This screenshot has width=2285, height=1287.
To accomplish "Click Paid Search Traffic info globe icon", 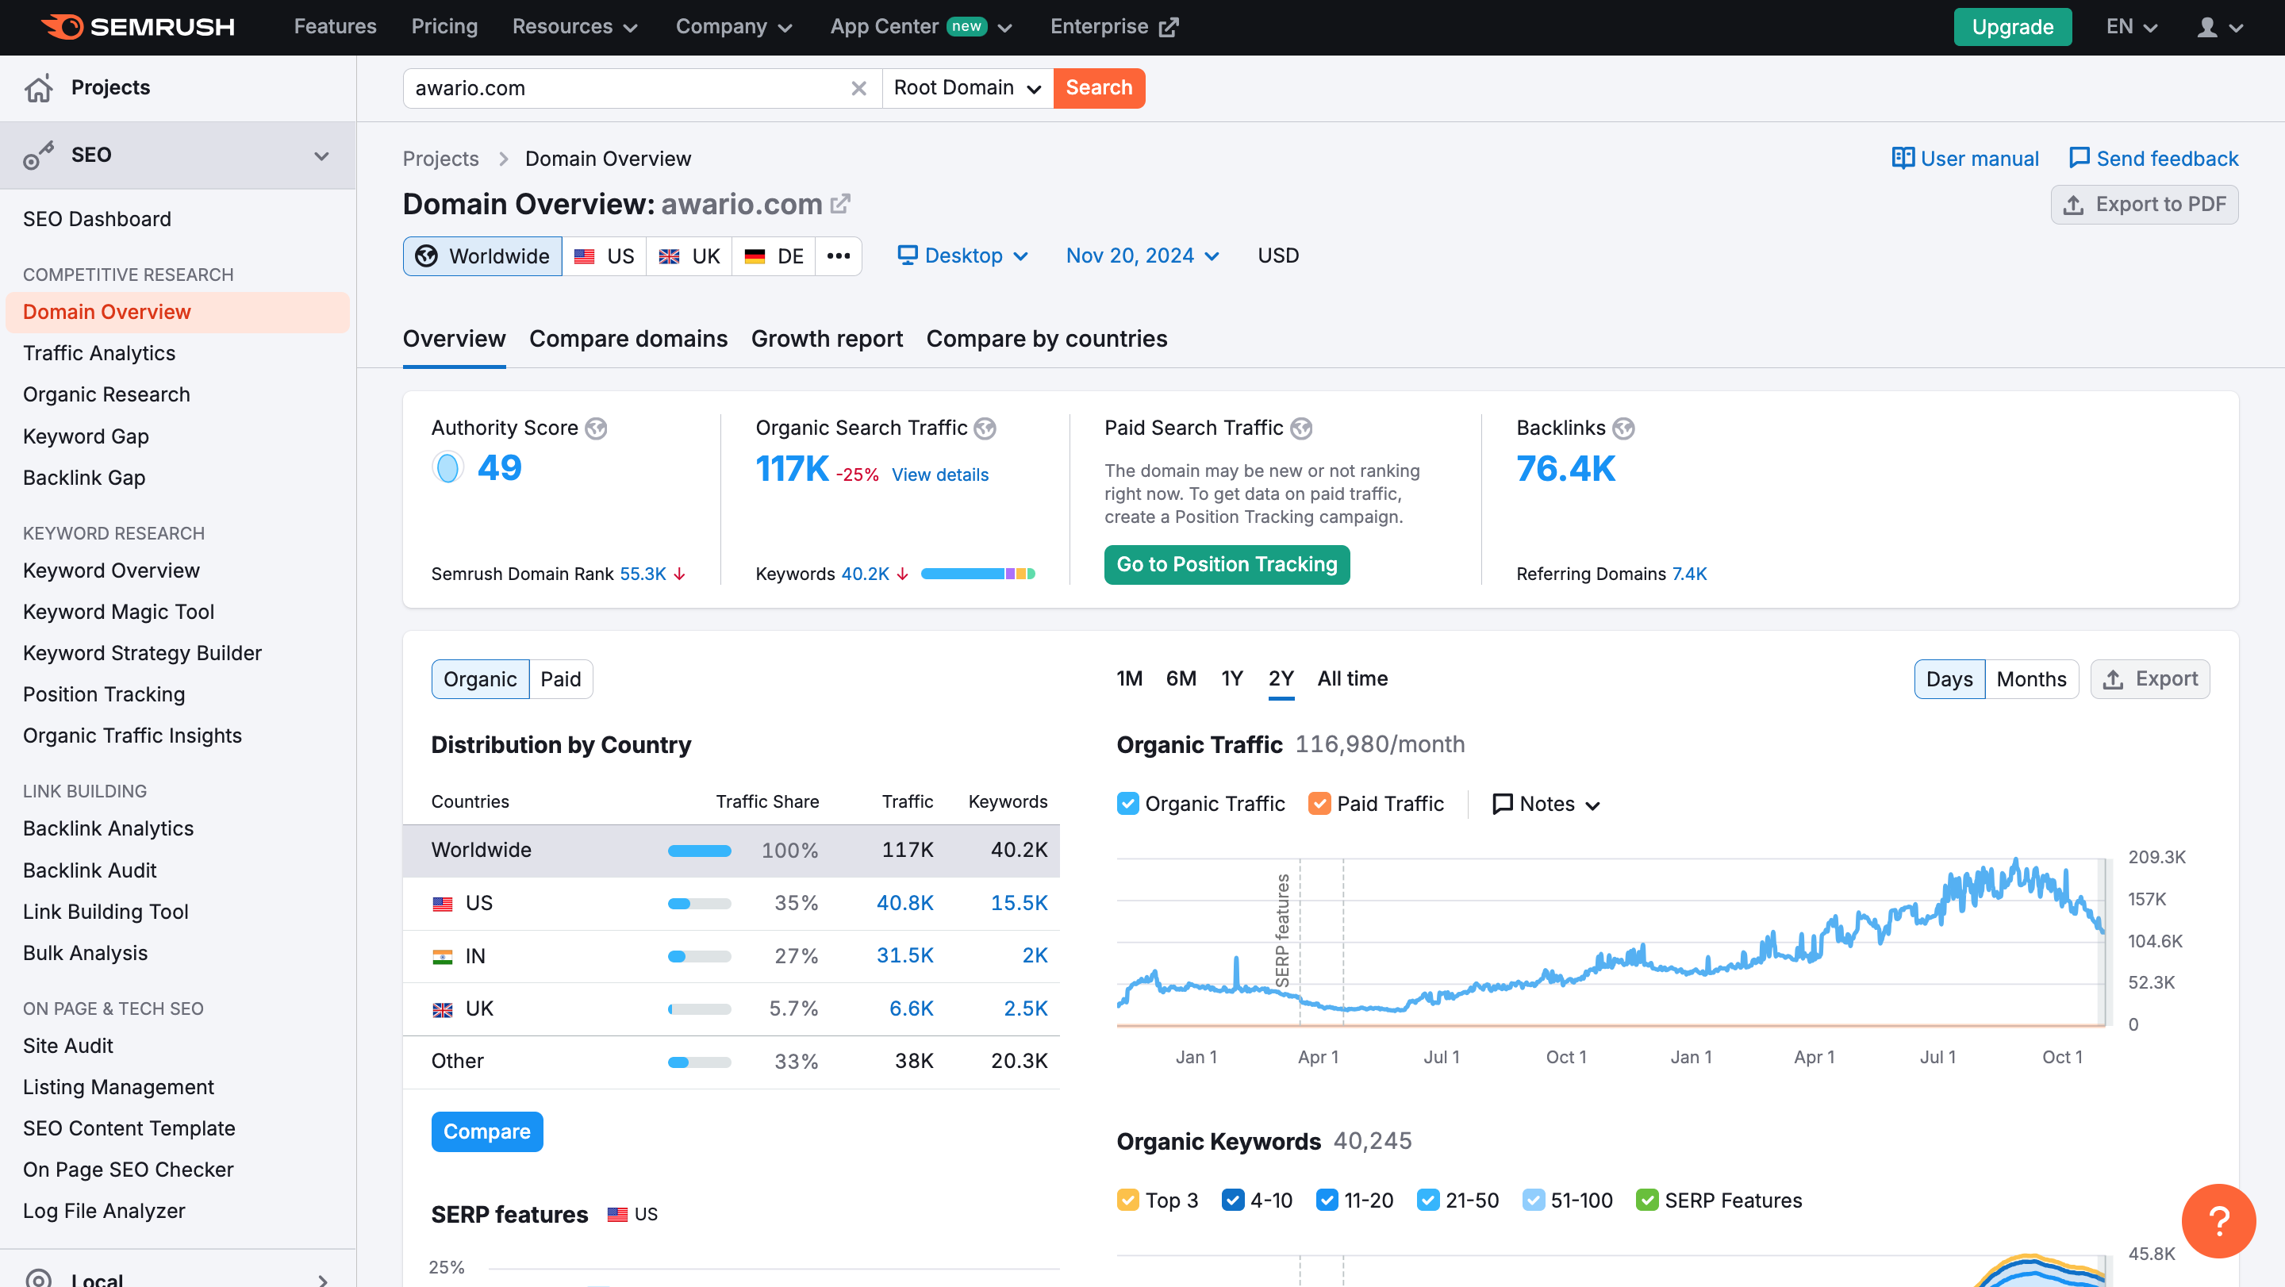I will point(1300,428).
